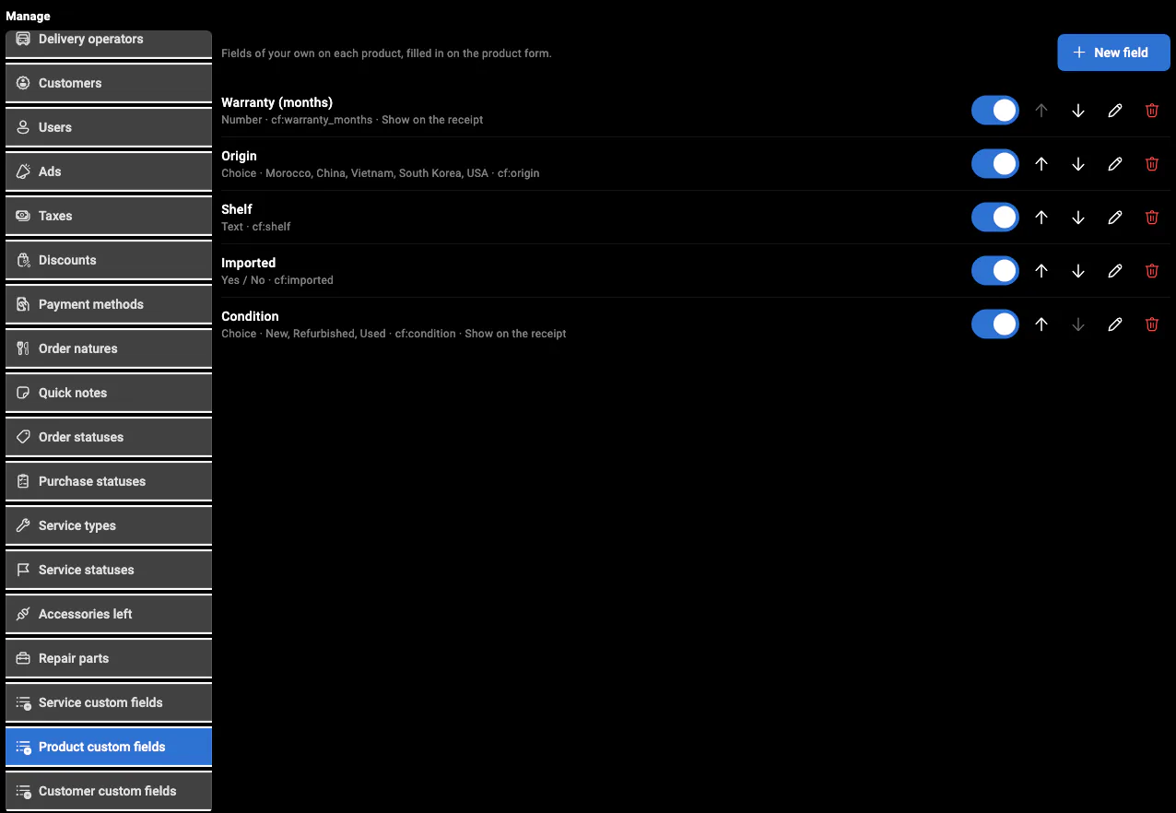Toggle the Imported field off
Viewport: 1176px width, 813px height.
click(995, 271)
